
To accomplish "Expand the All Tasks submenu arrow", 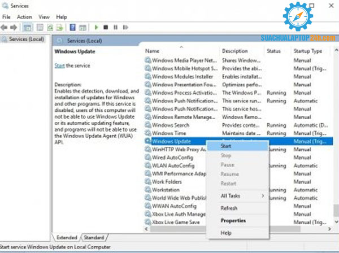I will coord(263,196).
